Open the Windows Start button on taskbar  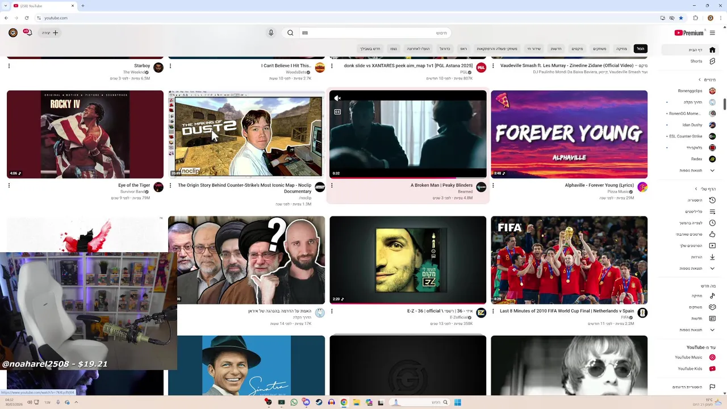tap(457, 402)
